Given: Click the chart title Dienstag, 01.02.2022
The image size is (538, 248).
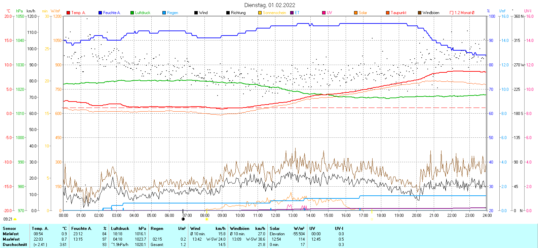Looking at the screenshot, I should point(270,5).
